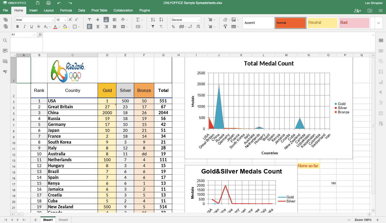Switch to Sheet2

pyautogui.click(x=63, y=220)
